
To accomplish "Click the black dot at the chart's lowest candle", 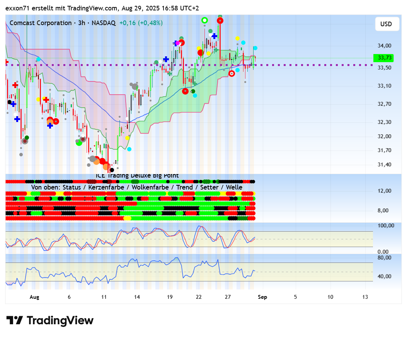I will coord(112,169).
